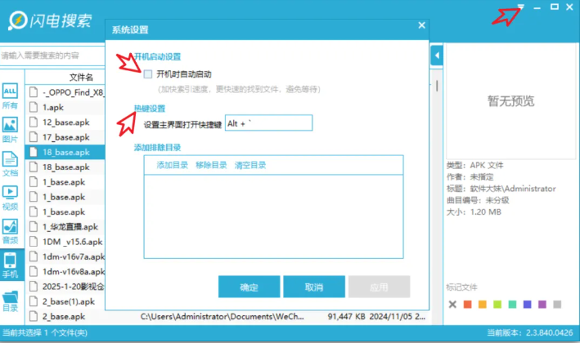Open the 图片 pictures category
Image resolution: width=580 pixels, height=343 pixels.
tap(10, 130)
